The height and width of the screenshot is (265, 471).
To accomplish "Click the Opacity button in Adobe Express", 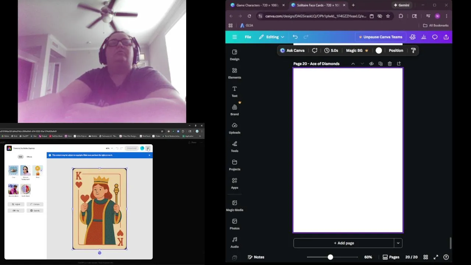I will 35,211.
